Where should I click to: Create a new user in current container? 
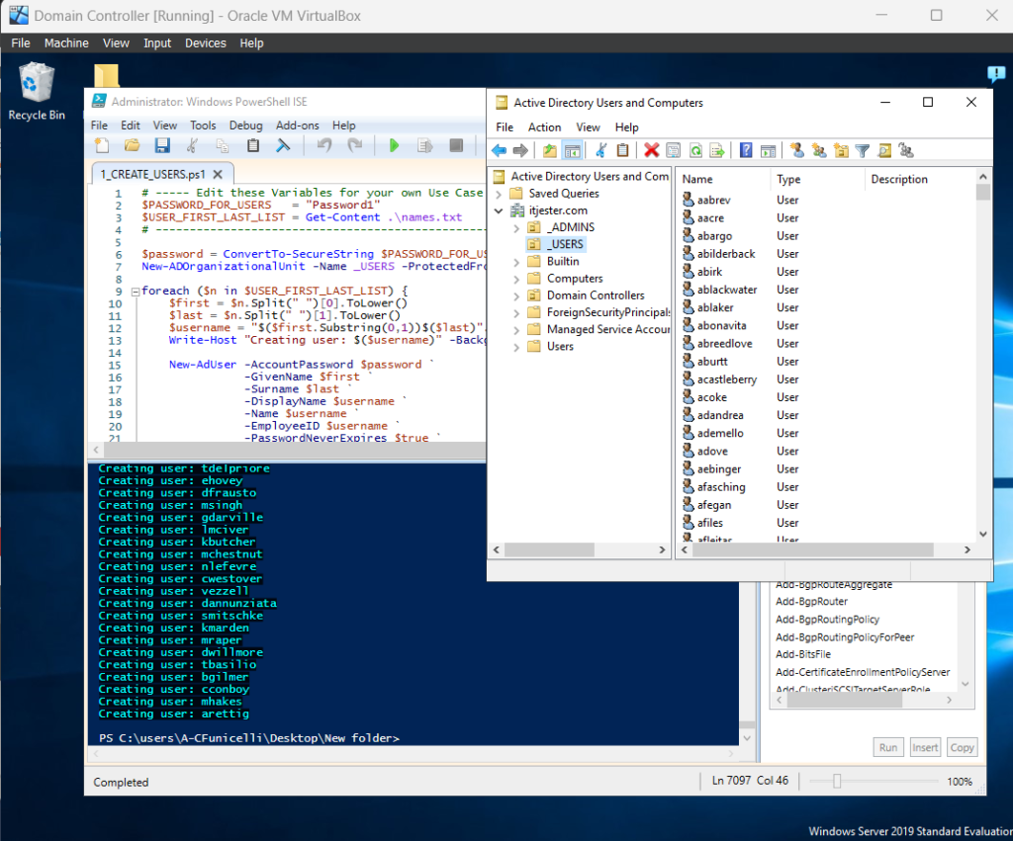(x=797, y=150)
